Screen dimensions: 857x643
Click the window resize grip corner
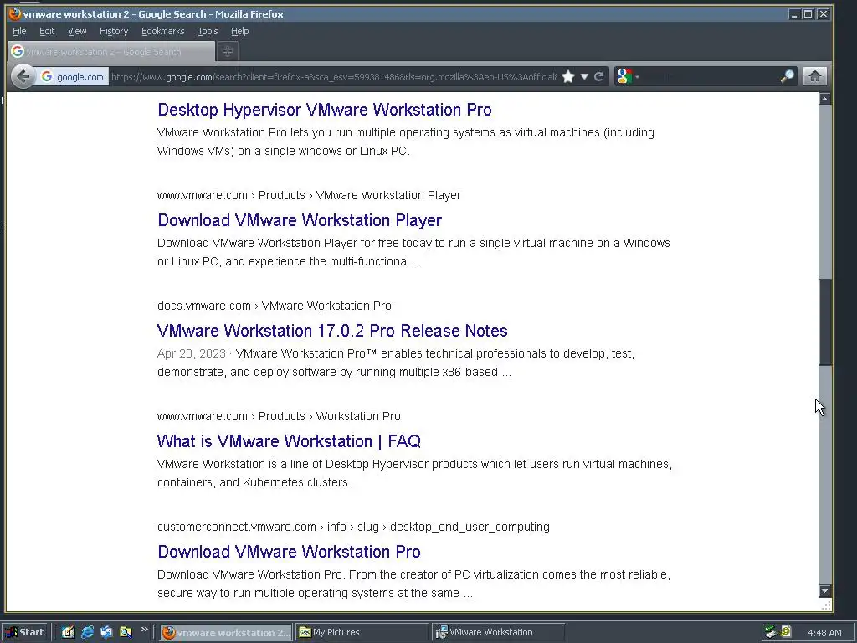coord(826,604)
